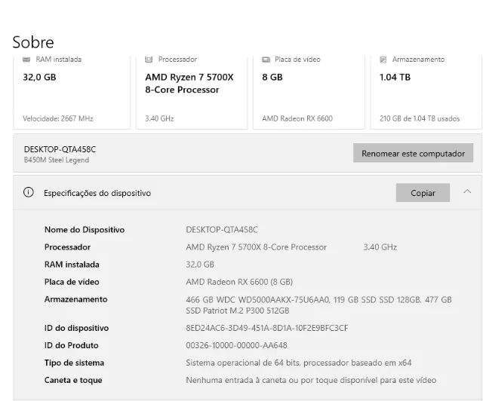Click AMD Radeon RX 6600 card subtitle
483x401 pixels.
click(x=297, y=118)
